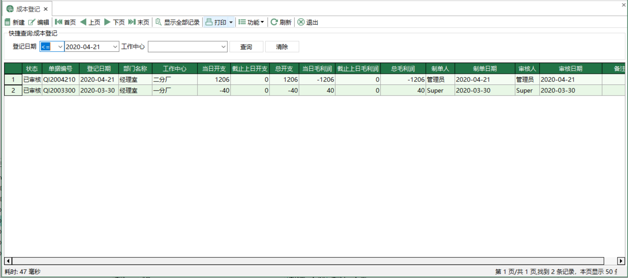This screenshot has height=278, width=628.
Task: Click the Super creator cell
Action: (440, 90)
